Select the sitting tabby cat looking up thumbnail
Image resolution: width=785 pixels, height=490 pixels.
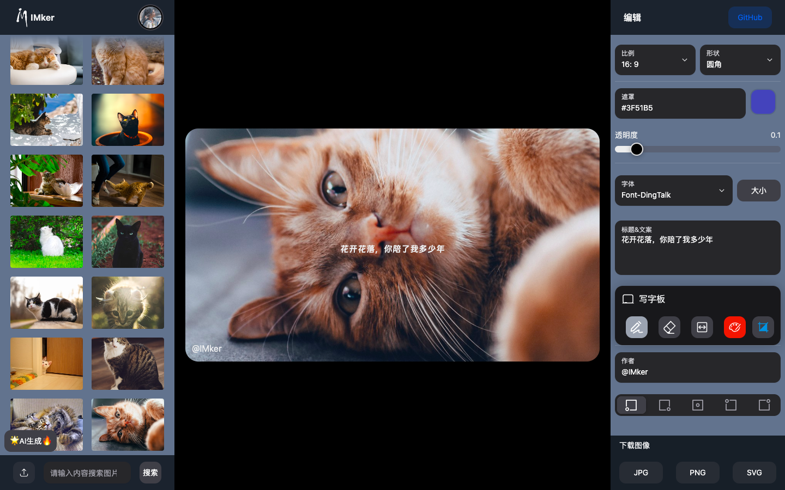point(128,364)
